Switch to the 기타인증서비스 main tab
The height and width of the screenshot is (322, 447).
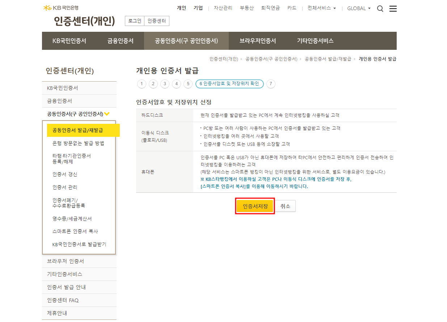(x=315, y=41)
